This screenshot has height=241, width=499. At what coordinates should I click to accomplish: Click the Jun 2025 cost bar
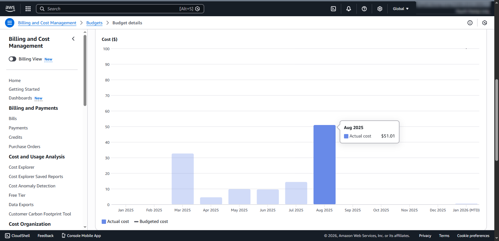pyautogui.click(x=268, y=197)
